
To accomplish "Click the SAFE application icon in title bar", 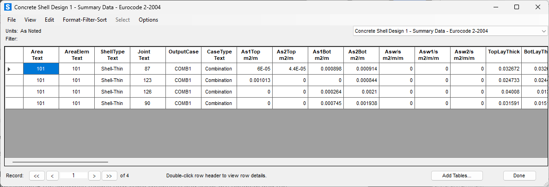I will [7, 7].
